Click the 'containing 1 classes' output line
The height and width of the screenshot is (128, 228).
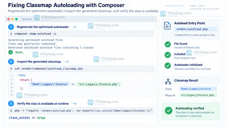[x=51, y=48]
